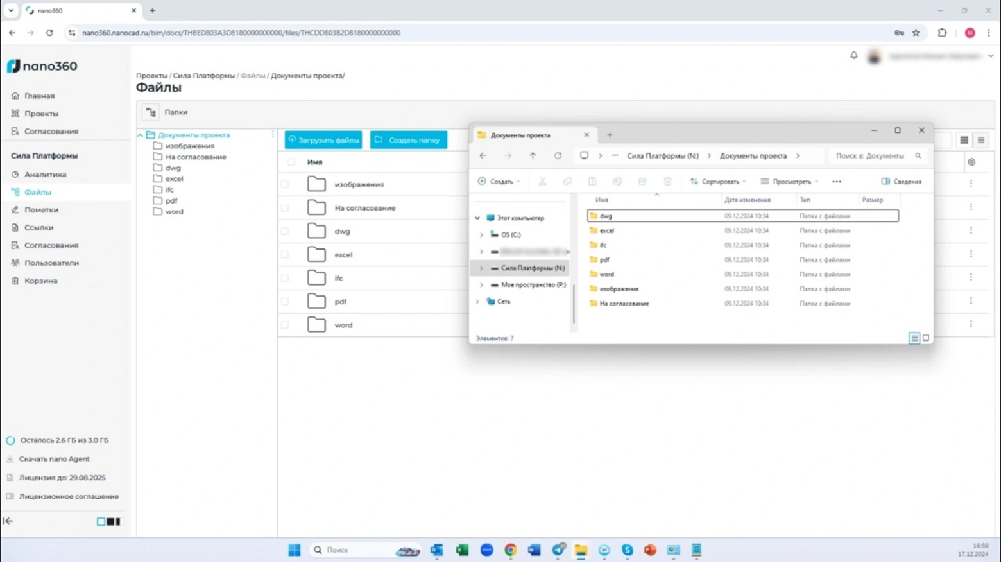This screenshot has height=563, width=1001.
Task: Click the notification bell icon
Action: (853, 56)
